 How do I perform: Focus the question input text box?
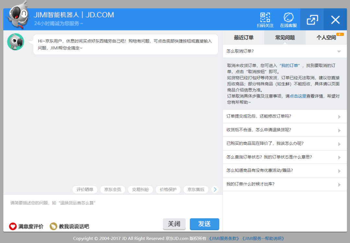tap(113, 206)
